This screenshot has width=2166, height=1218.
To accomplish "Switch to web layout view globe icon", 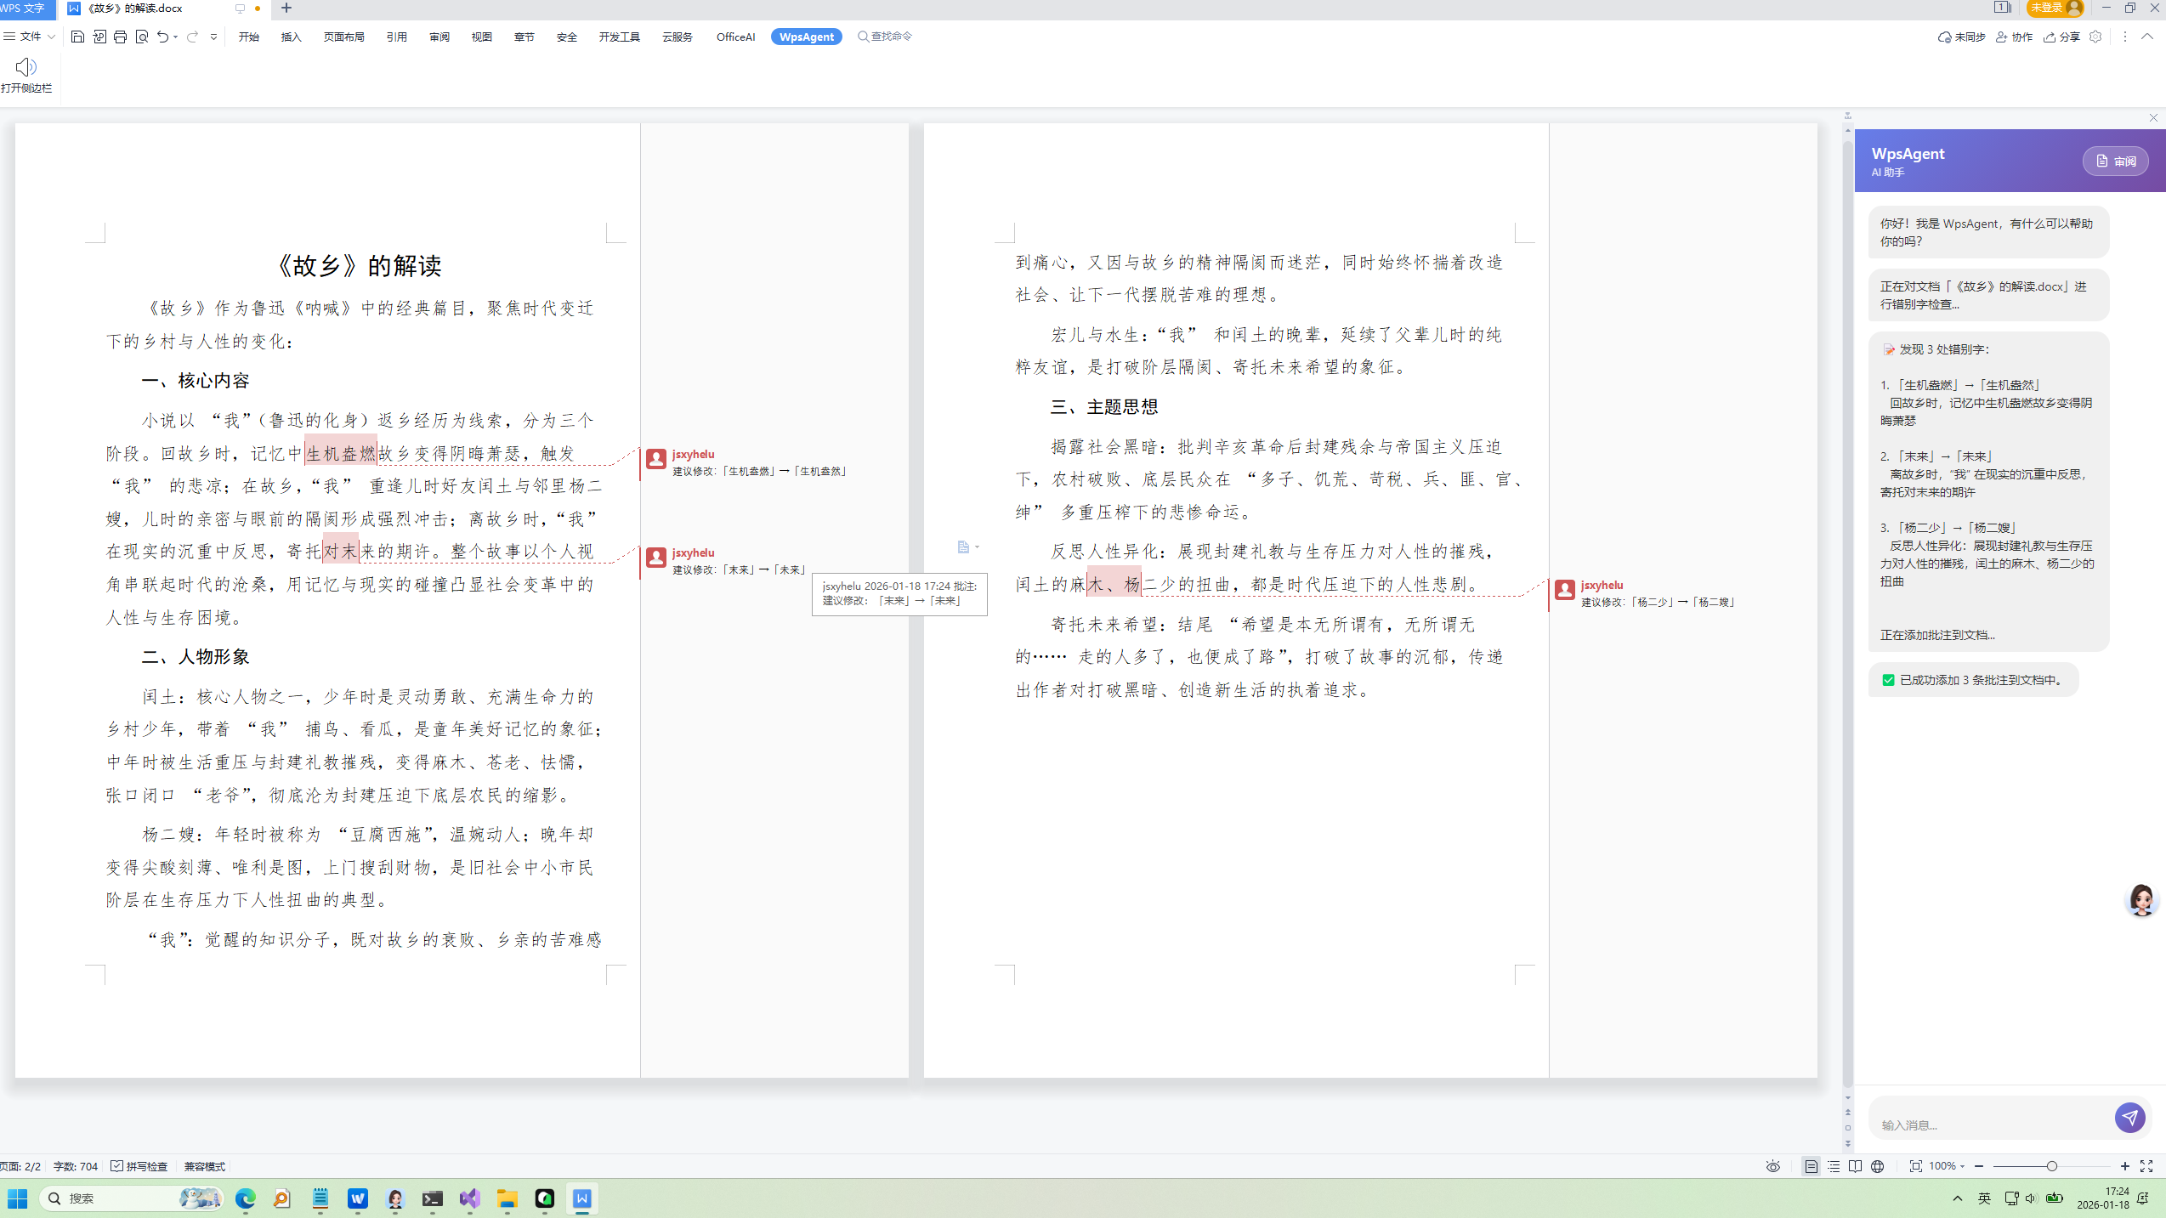I will click(1878, 1166).
